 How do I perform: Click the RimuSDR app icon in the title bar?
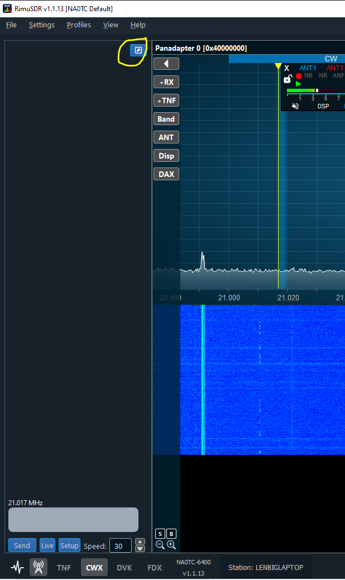click(7, 8)
